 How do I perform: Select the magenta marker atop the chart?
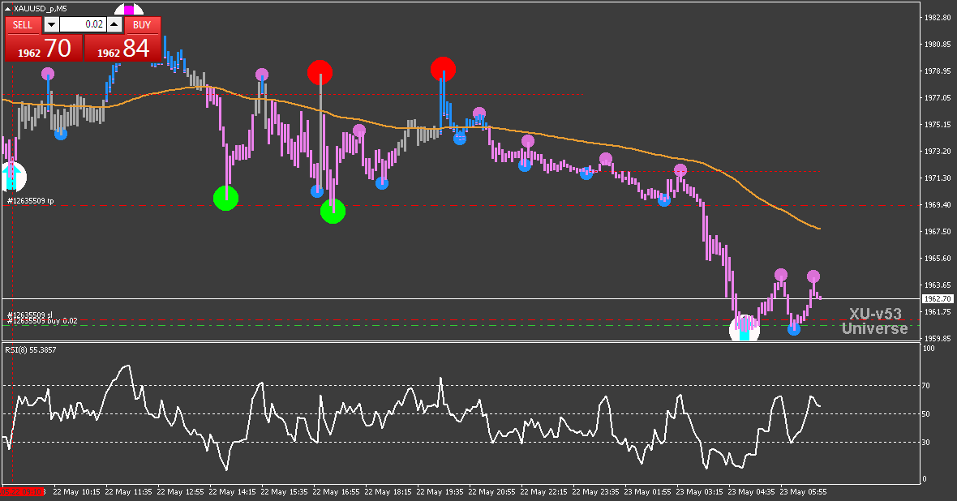[x=129, y=10]
